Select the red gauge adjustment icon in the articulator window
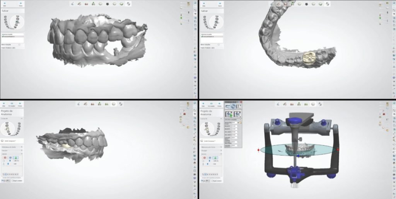The width and height of the screenshot is (396, 199). point(204,158)
